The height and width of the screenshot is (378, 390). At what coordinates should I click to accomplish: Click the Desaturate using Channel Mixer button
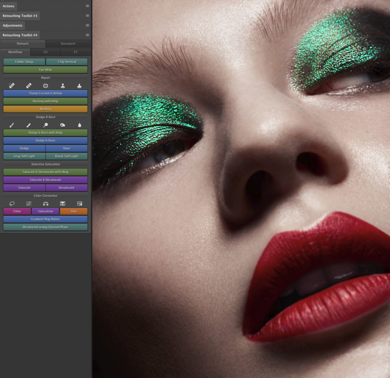click(45, 227)
